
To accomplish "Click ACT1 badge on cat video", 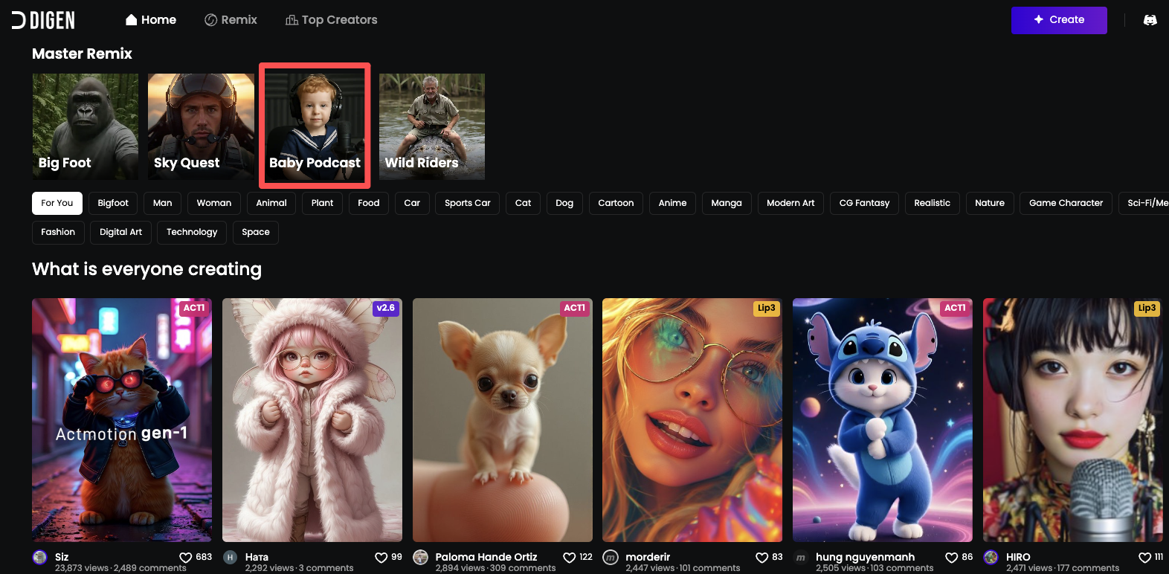I will click(x=194, y=308).
